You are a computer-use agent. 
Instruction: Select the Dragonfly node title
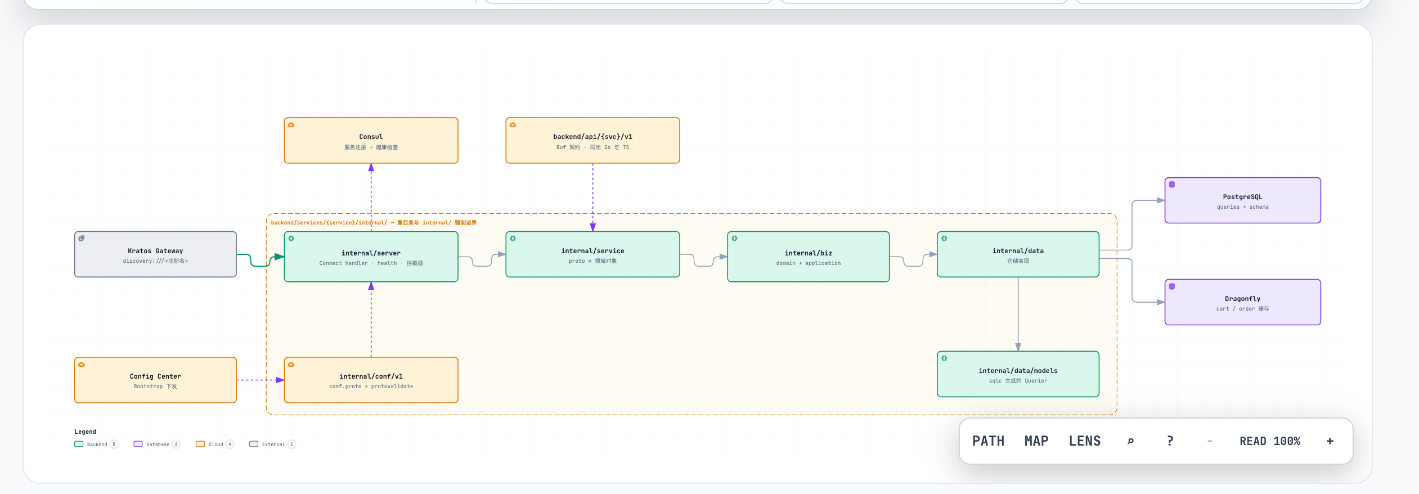tap(1242, 299)
